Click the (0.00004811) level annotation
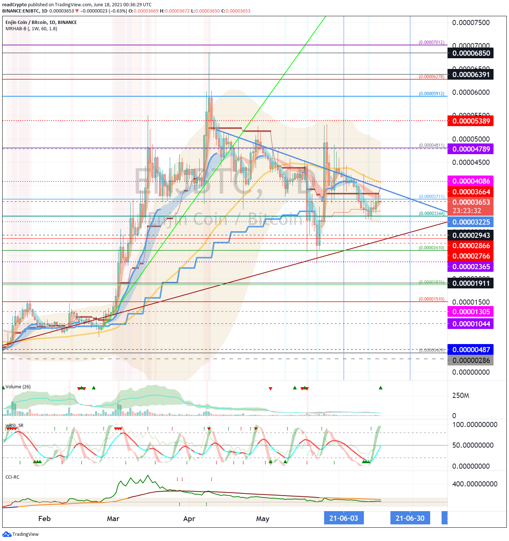 click(x=432, y=145)
